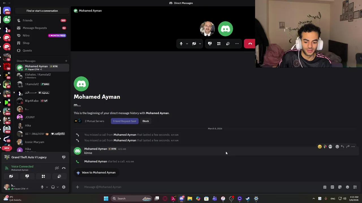Screen dimensions: 362x203
Task: Create new DM with plus icon
Action: [66, 61]
